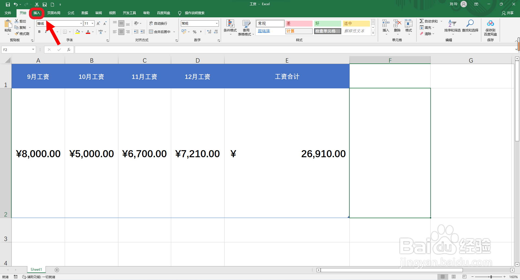Apply percent style format
The width and height of the screenshot is (520, 280).
click(194, 32)
